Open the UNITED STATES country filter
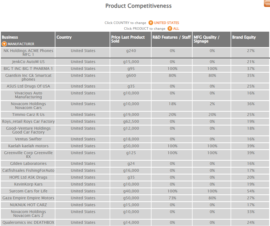This screenshot has height=226, width=270. tap(166, 23)
